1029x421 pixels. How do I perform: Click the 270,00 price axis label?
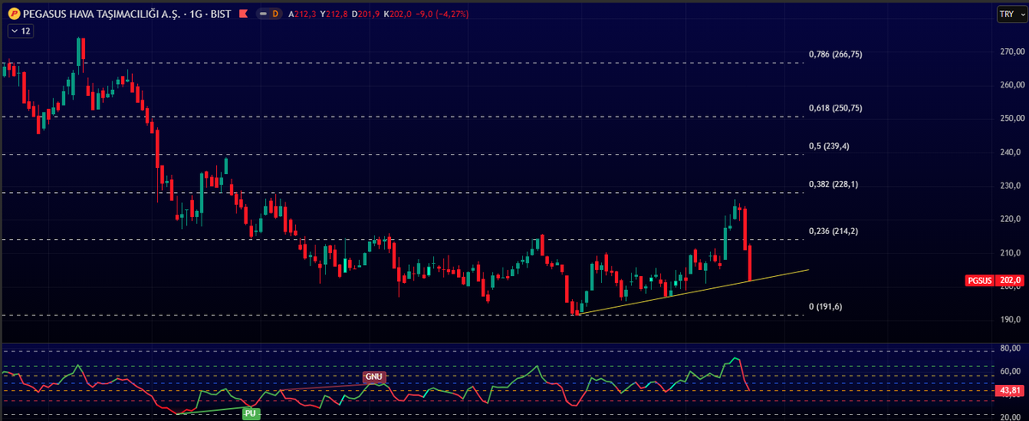pyautogui.click(x=1012, y=51)
